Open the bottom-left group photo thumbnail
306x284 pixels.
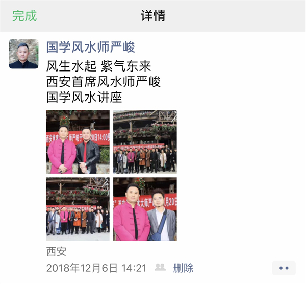point(78,209)
